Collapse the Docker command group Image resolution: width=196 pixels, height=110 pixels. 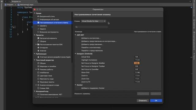pyautogui.click(x=75, y=85)
